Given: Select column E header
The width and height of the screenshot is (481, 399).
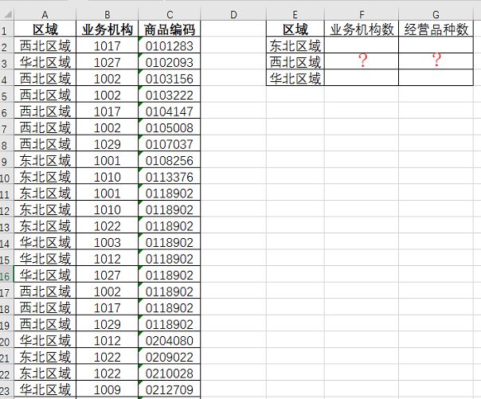Looking at the screenshot, I should point(295,14).
